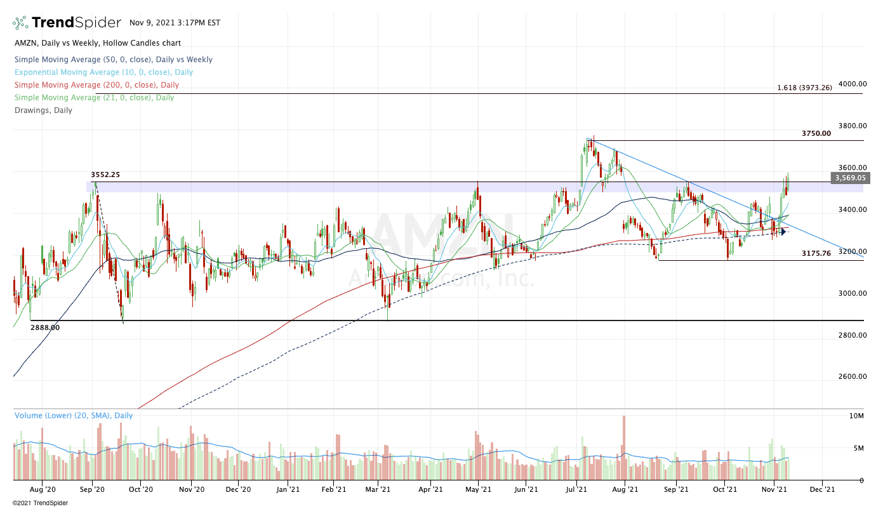Click the Mar '21 date axis label
The image size is (883, 509).
coord(378,490)
